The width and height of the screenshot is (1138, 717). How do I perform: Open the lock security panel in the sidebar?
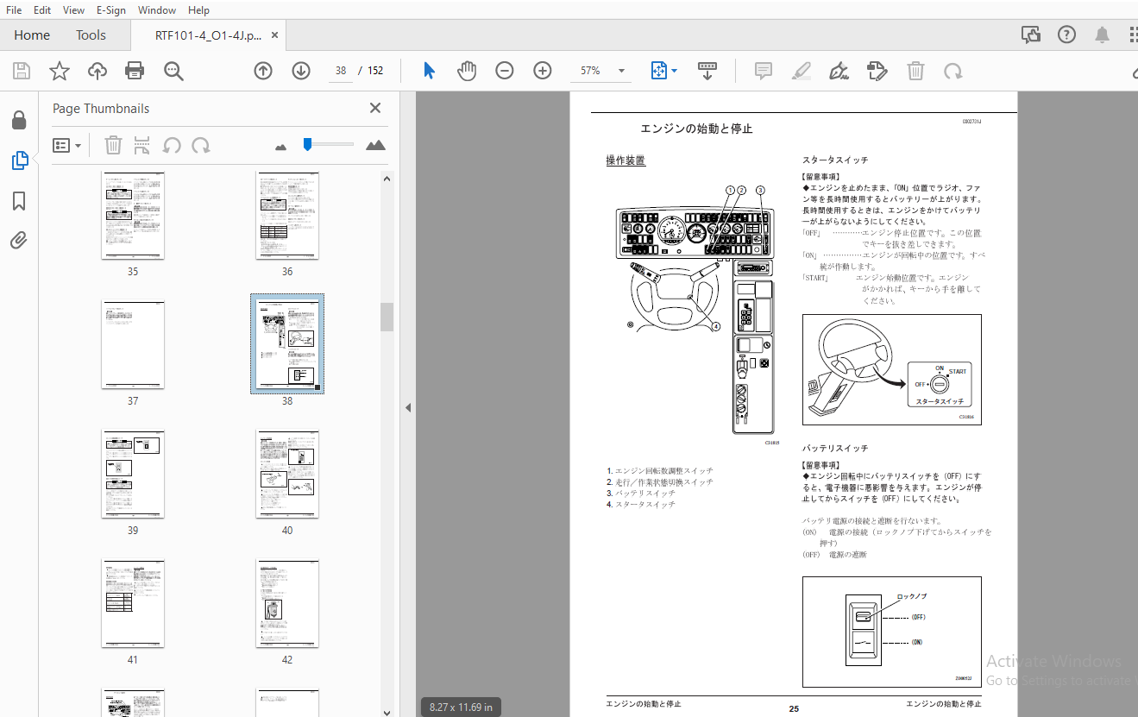point(19,120)
